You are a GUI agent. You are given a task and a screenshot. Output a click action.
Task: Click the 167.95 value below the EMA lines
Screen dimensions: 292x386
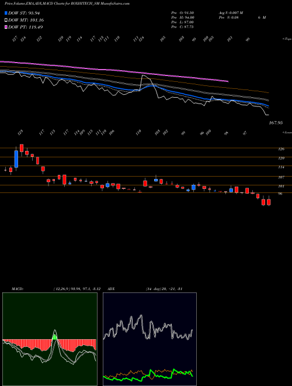(276, 123)
